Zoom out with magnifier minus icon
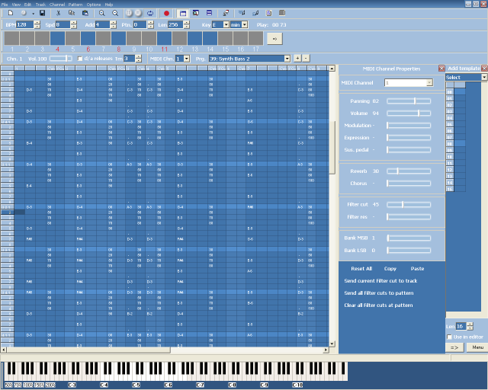488x390 pixels. click(x=115, y=13)
